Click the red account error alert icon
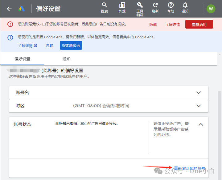222x180 pixels. [10, 24]
